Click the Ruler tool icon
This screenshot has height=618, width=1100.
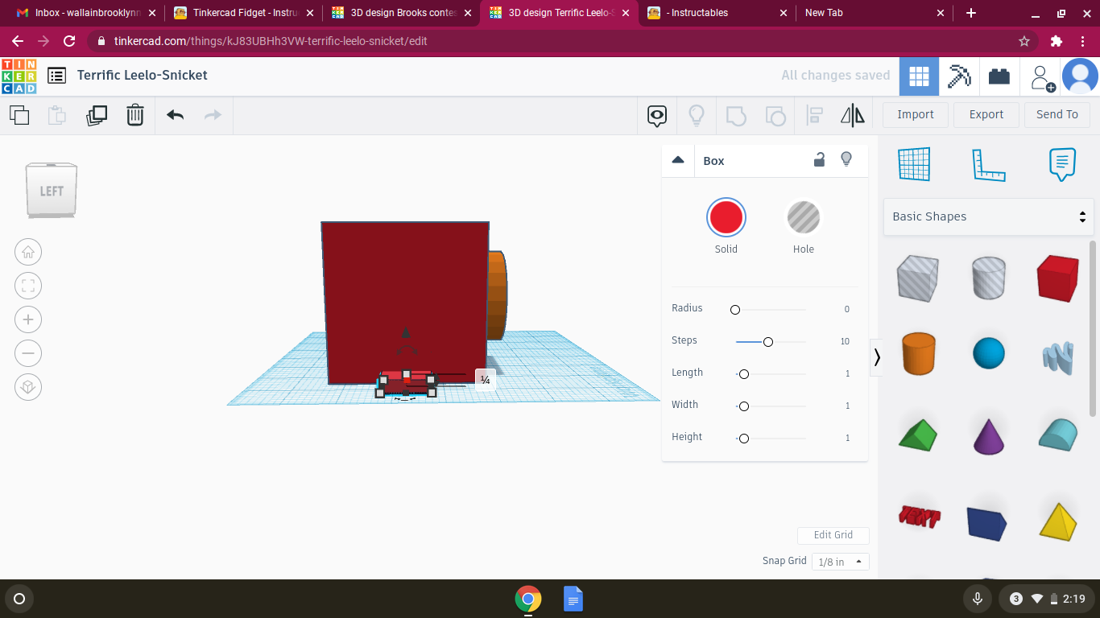[x=989, y=165]
